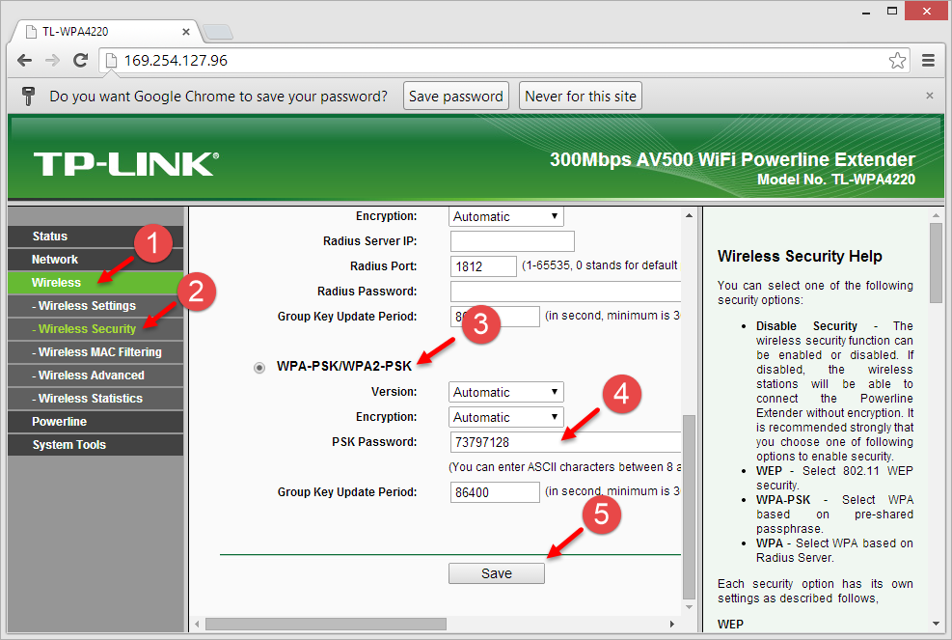The height and width of the screenshot is (640, 952).
Task: Minimize the Chrome window
Action: point(866,12)
